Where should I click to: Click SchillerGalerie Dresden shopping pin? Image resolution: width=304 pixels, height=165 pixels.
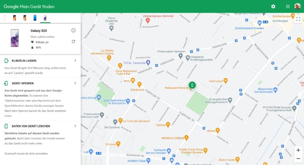[x=259, y=23]
